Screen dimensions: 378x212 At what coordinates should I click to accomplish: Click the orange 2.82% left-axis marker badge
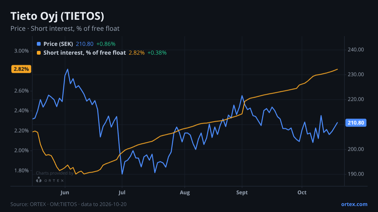[x=21, y=69]
